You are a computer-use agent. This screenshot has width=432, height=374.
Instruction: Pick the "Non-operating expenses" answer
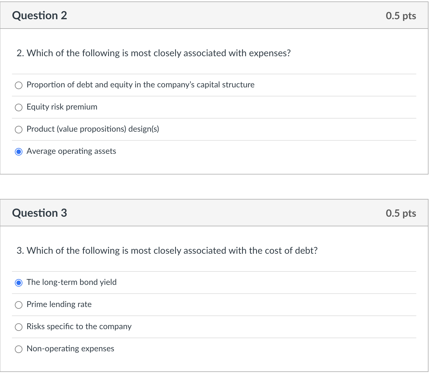[19, 349]
